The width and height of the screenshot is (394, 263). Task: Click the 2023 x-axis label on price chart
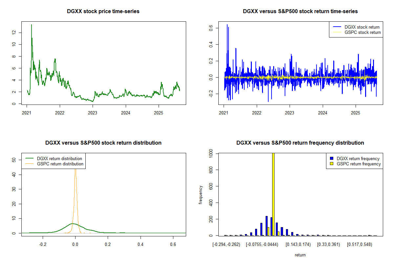(93, 113)
